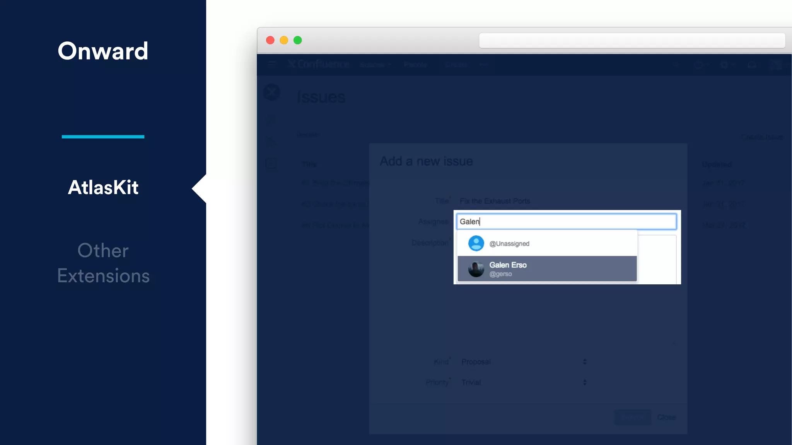Screen dimensions: 792x445
Task: Click the search icon in Confluence header
Action: click(x=676, y=65)
